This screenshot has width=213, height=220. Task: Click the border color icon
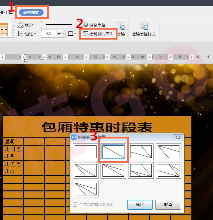point(71,34)
